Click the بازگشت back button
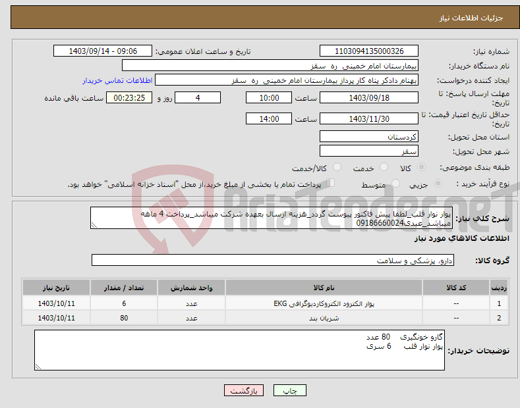Viewport: 520px width, 408px height. point(244,390)
